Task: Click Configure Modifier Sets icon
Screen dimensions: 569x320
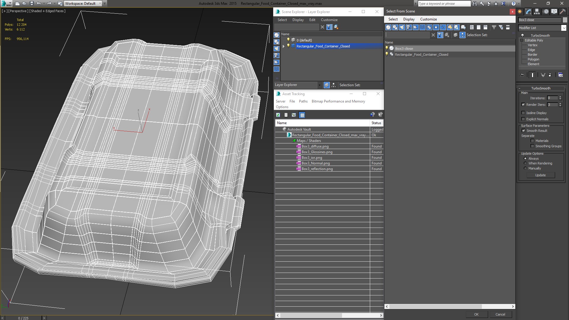Action: [x=560, y=75]
